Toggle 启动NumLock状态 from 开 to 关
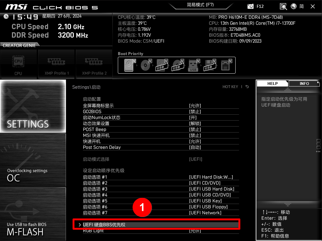 coord(196,117)
